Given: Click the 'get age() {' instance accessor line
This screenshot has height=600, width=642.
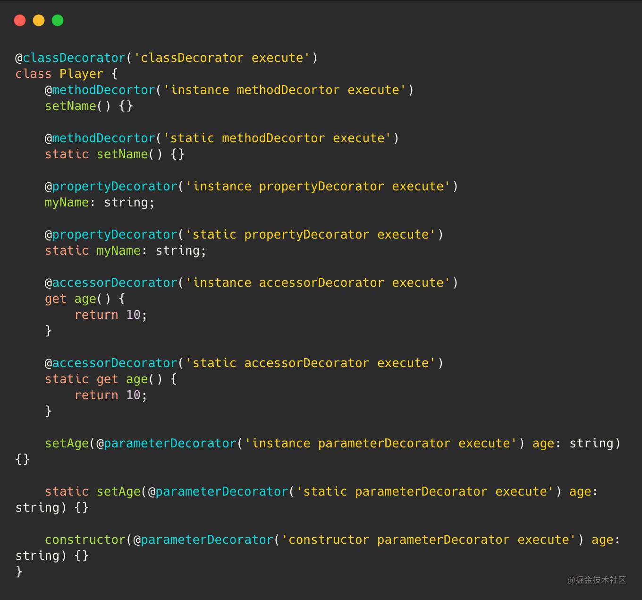Looking at the screenshot, I should click(x=85, y=299).
